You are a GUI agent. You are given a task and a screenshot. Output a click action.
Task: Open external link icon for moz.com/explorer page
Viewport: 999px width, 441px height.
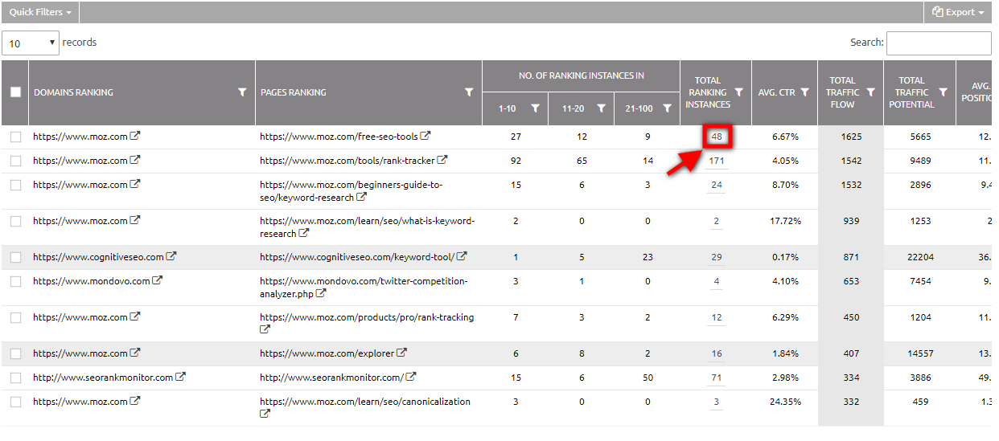point(402,353)
